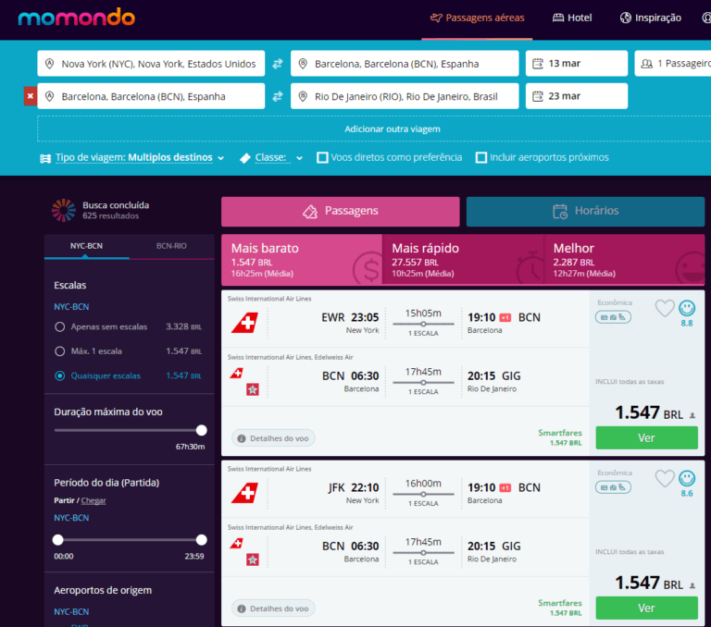Select Apenas sem escalas radio option

tap(60, 326)
